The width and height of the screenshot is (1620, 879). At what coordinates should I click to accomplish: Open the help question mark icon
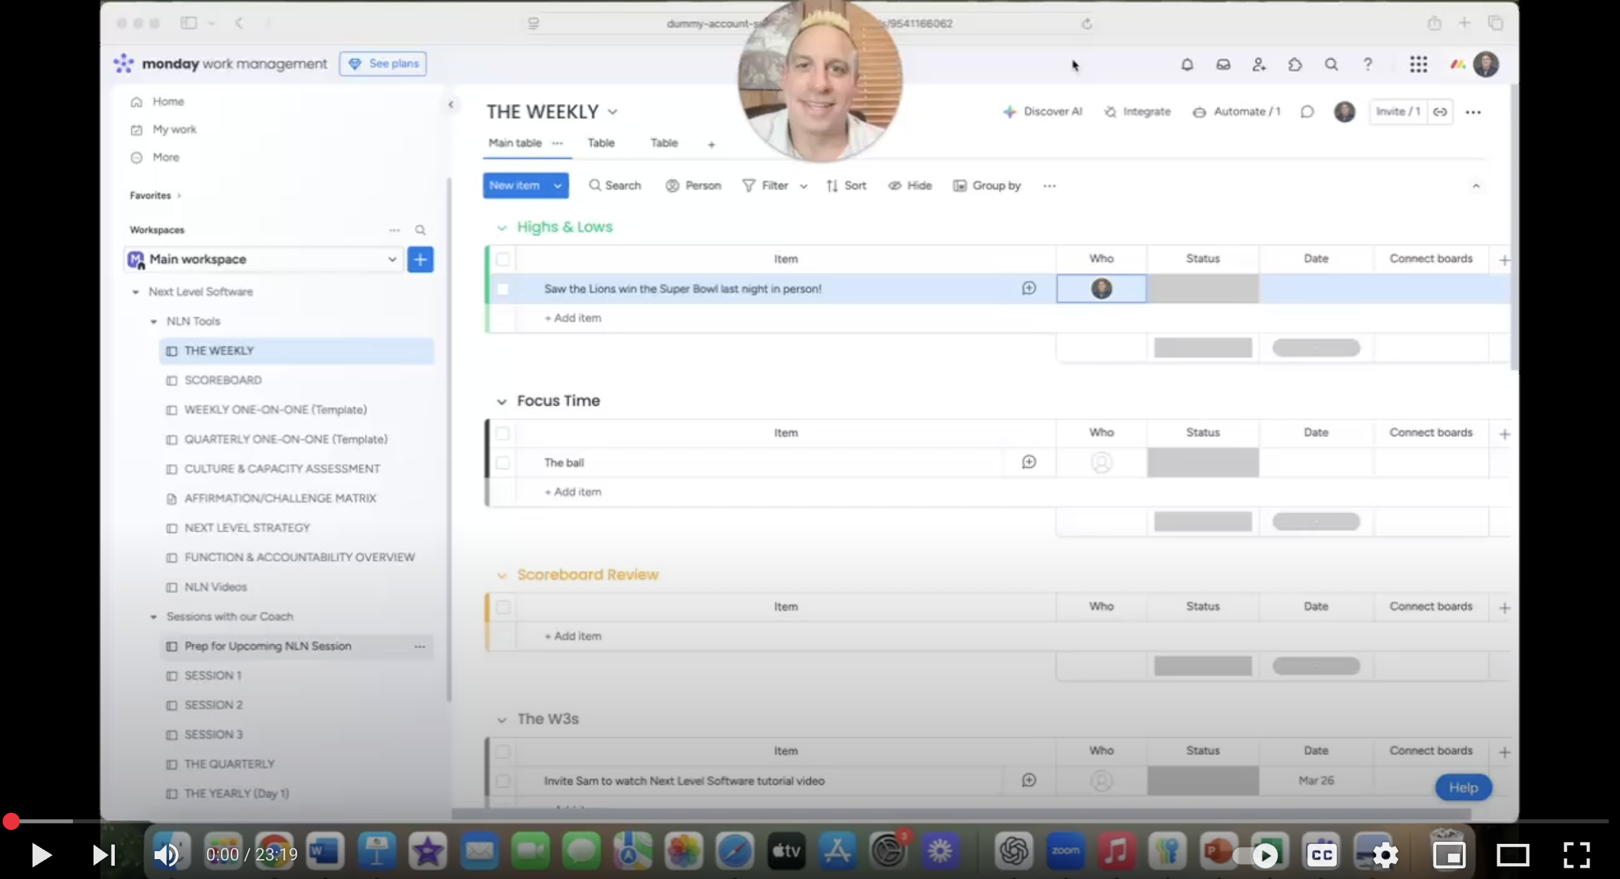(1367, 64)
